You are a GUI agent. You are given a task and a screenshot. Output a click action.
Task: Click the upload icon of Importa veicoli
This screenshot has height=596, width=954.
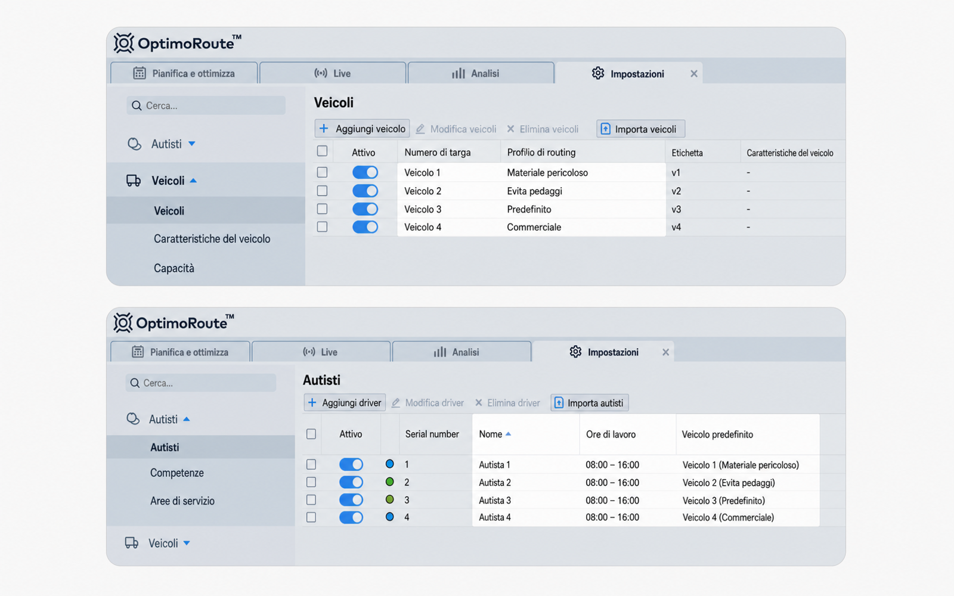pyautogui.click(x=605, y=129)
